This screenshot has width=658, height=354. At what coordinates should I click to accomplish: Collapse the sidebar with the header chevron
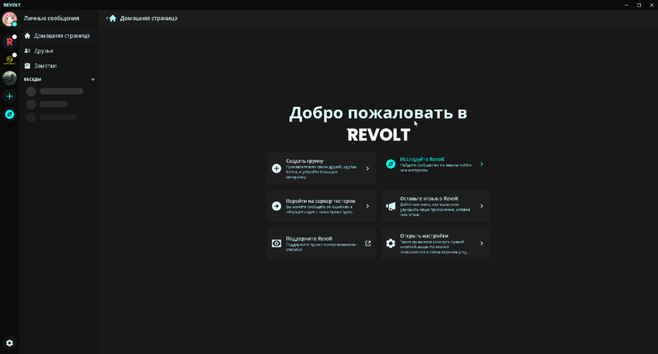click(107, 18)
